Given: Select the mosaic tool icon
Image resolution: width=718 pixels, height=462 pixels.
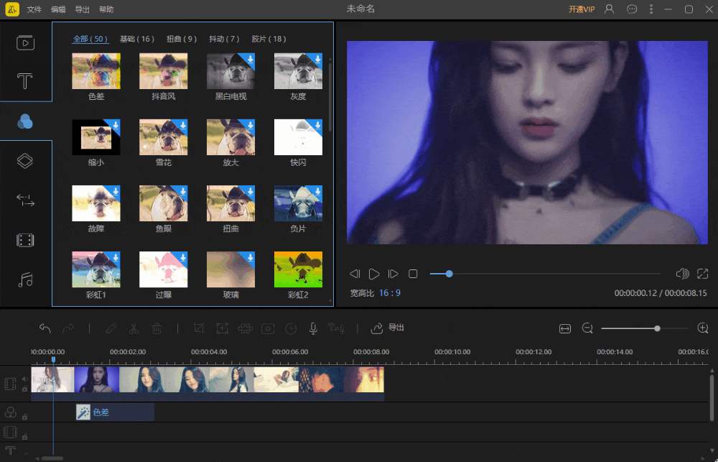Looking at the screenshot, I should coord(246,328).
